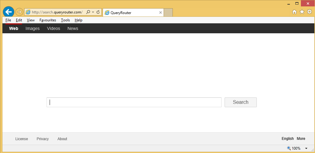Click the Forward arrow button
The height and width of the screenshot is (153, 315).
[x=19, y=12]
